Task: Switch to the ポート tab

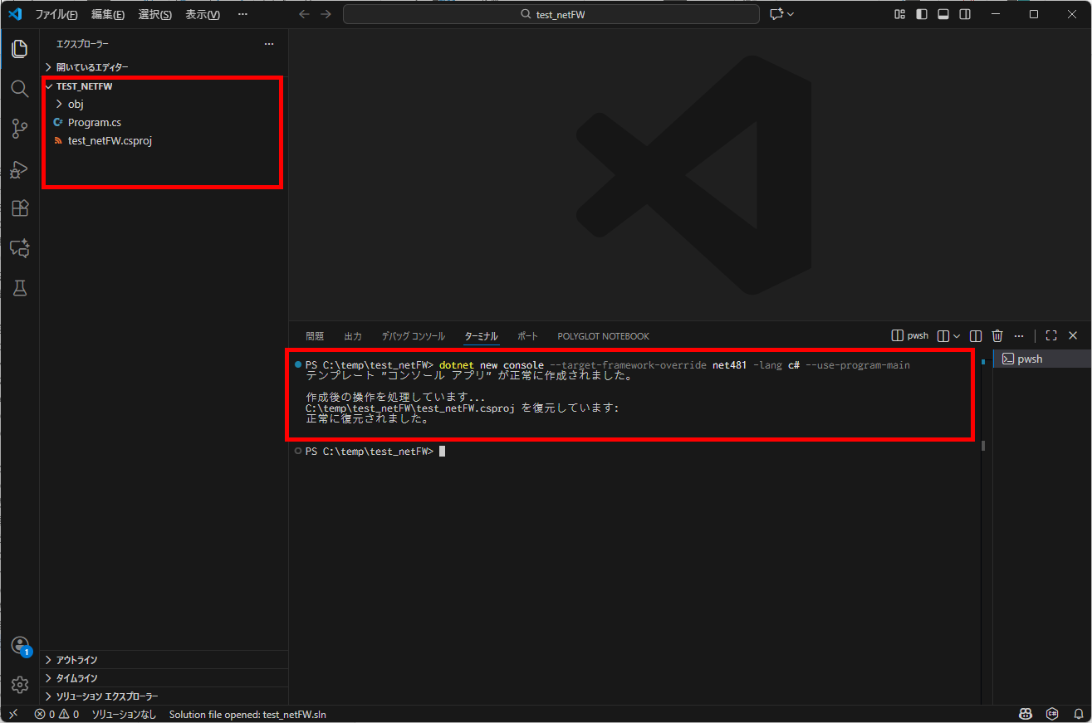Action: [527, 335]
